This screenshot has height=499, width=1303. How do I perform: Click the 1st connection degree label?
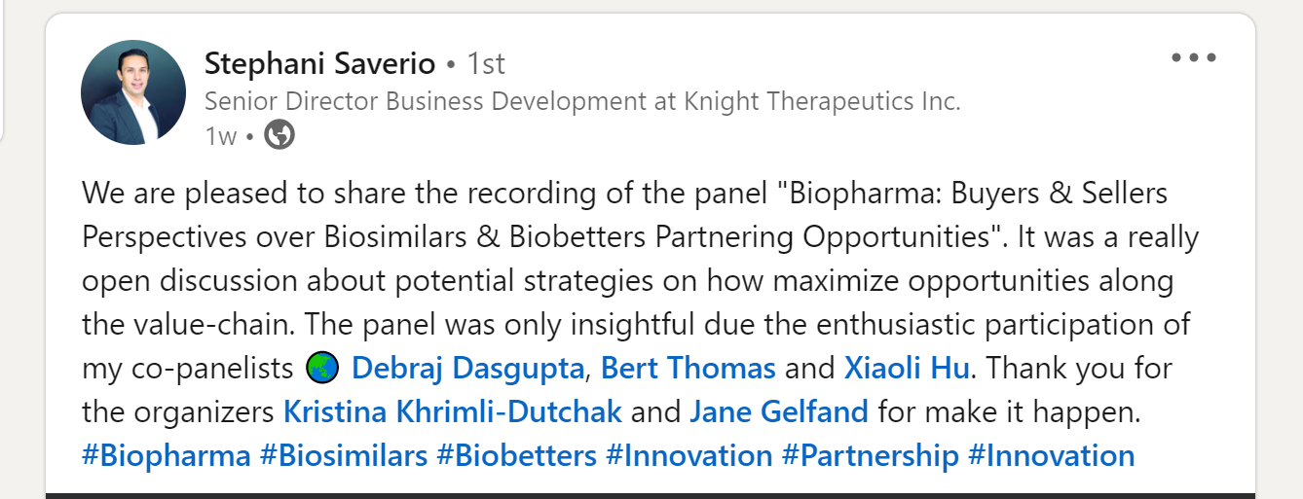pos(486,64)
